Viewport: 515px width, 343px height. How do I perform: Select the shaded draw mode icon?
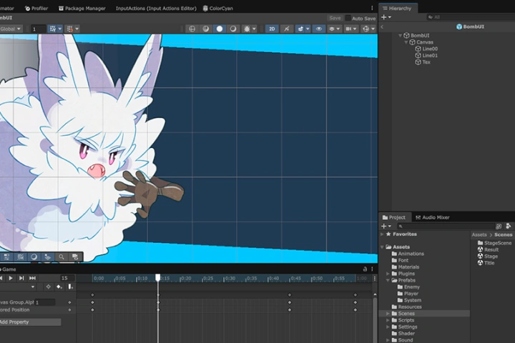point(220,29)
